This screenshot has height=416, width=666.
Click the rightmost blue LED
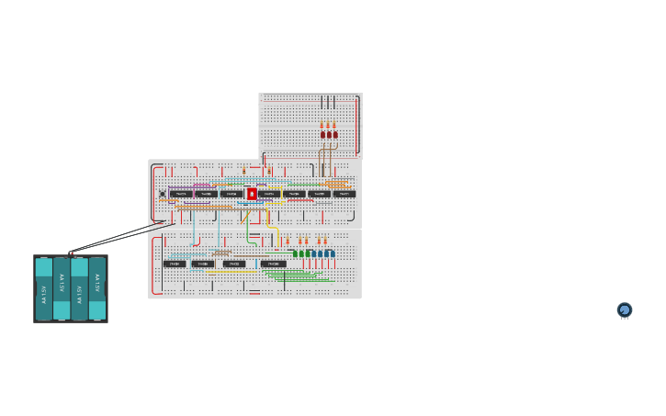[x=329, y=253]
